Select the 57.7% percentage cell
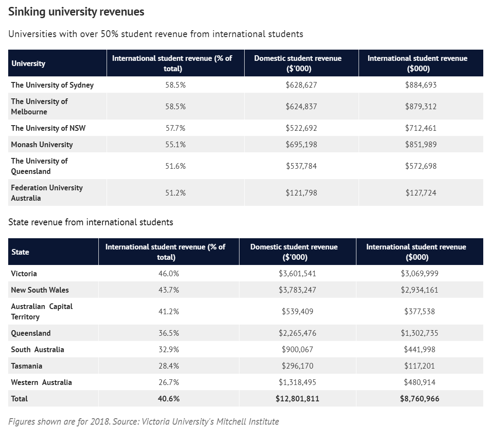 [x=175, y=128]
